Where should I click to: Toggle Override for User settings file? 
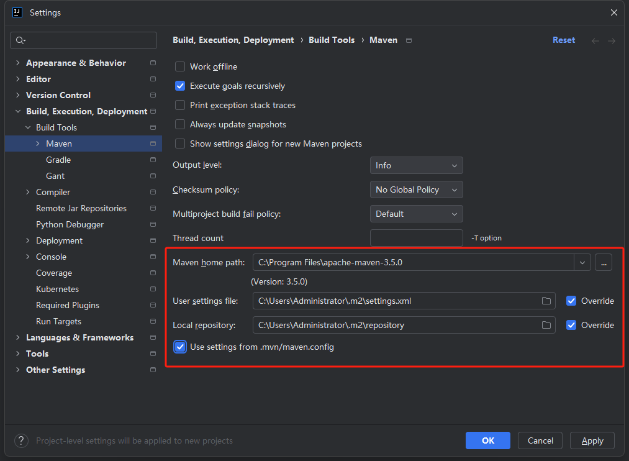point(571,301)
